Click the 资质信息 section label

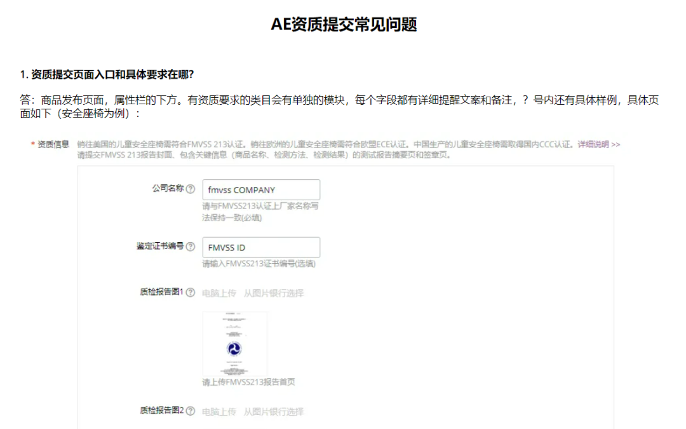click(x=53, y=144)
